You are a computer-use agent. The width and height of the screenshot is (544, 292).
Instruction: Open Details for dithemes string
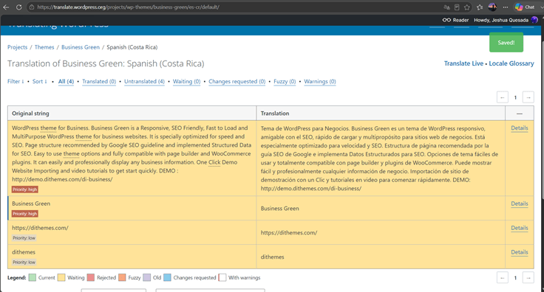point(520,252)
